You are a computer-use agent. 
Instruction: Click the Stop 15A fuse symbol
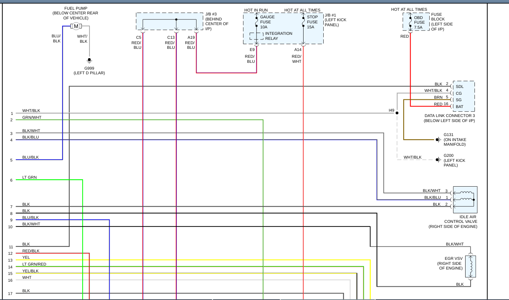click(x=303, y=22)
